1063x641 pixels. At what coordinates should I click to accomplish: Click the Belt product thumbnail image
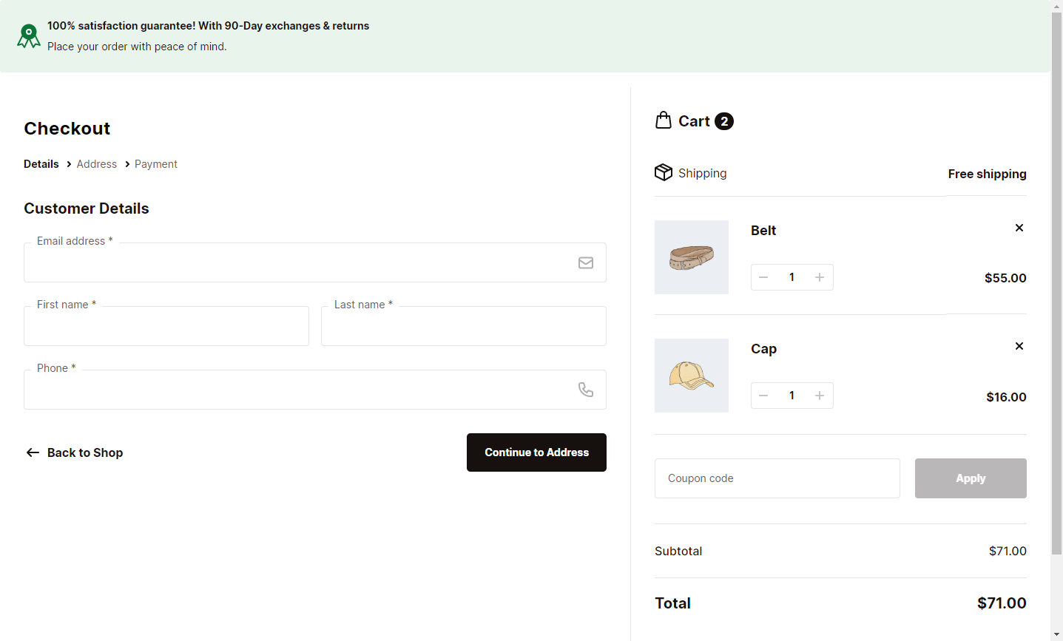click(691, 257)
